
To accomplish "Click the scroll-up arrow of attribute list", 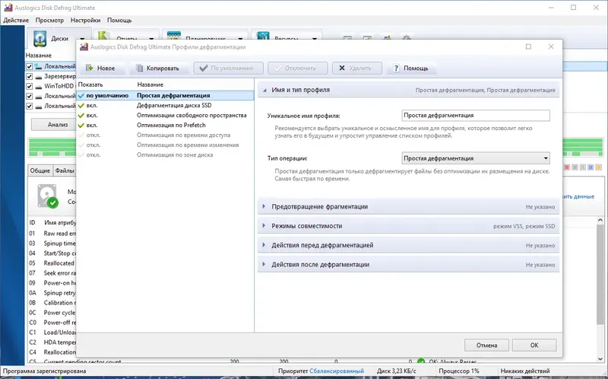I will (600, 221).
